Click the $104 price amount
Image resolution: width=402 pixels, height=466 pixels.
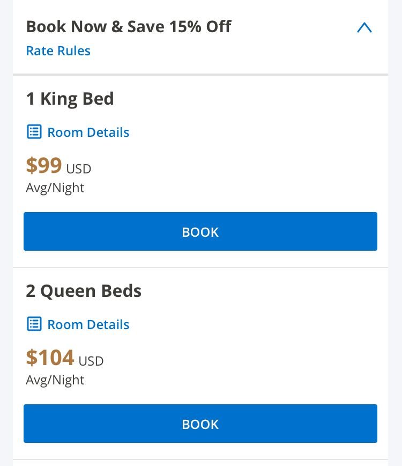[50, 358]
